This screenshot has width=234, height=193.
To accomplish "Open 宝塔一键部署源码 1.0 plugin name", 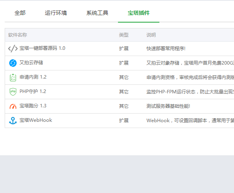I will (42, 48).
